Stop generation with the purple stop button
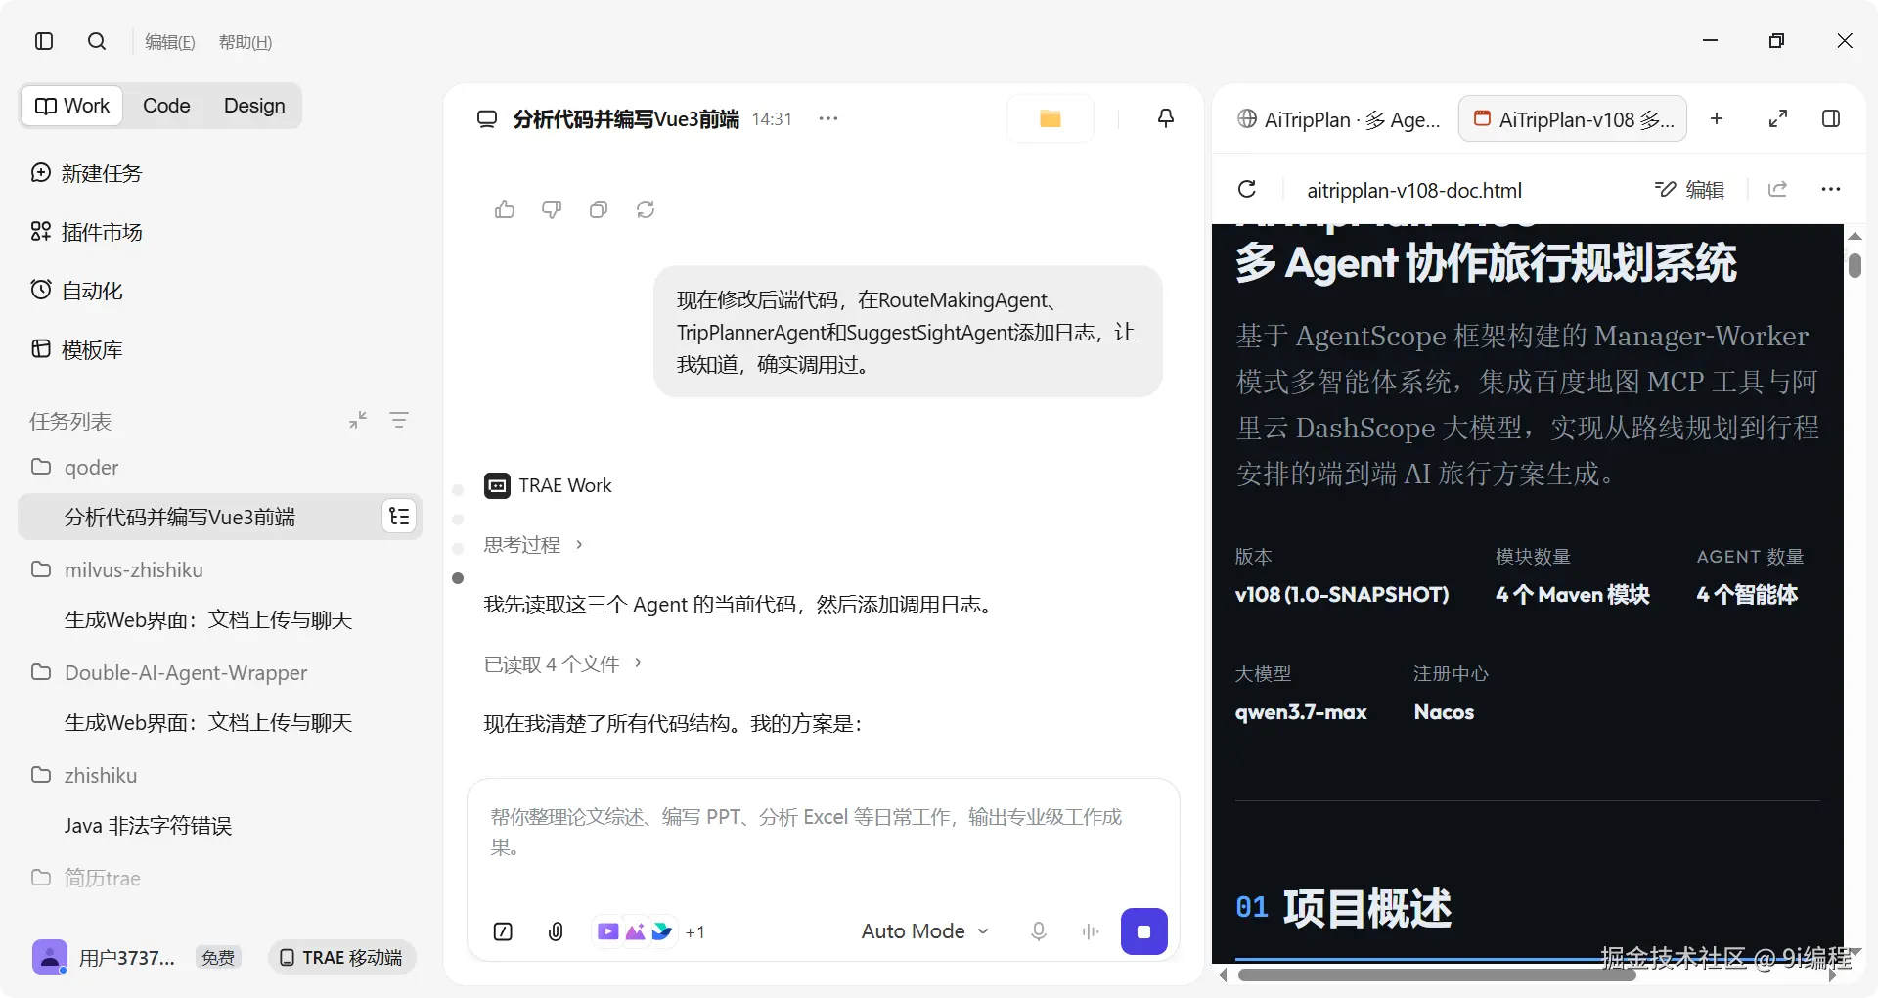The image size is (1878, 998). click(x=1143, y=931)
